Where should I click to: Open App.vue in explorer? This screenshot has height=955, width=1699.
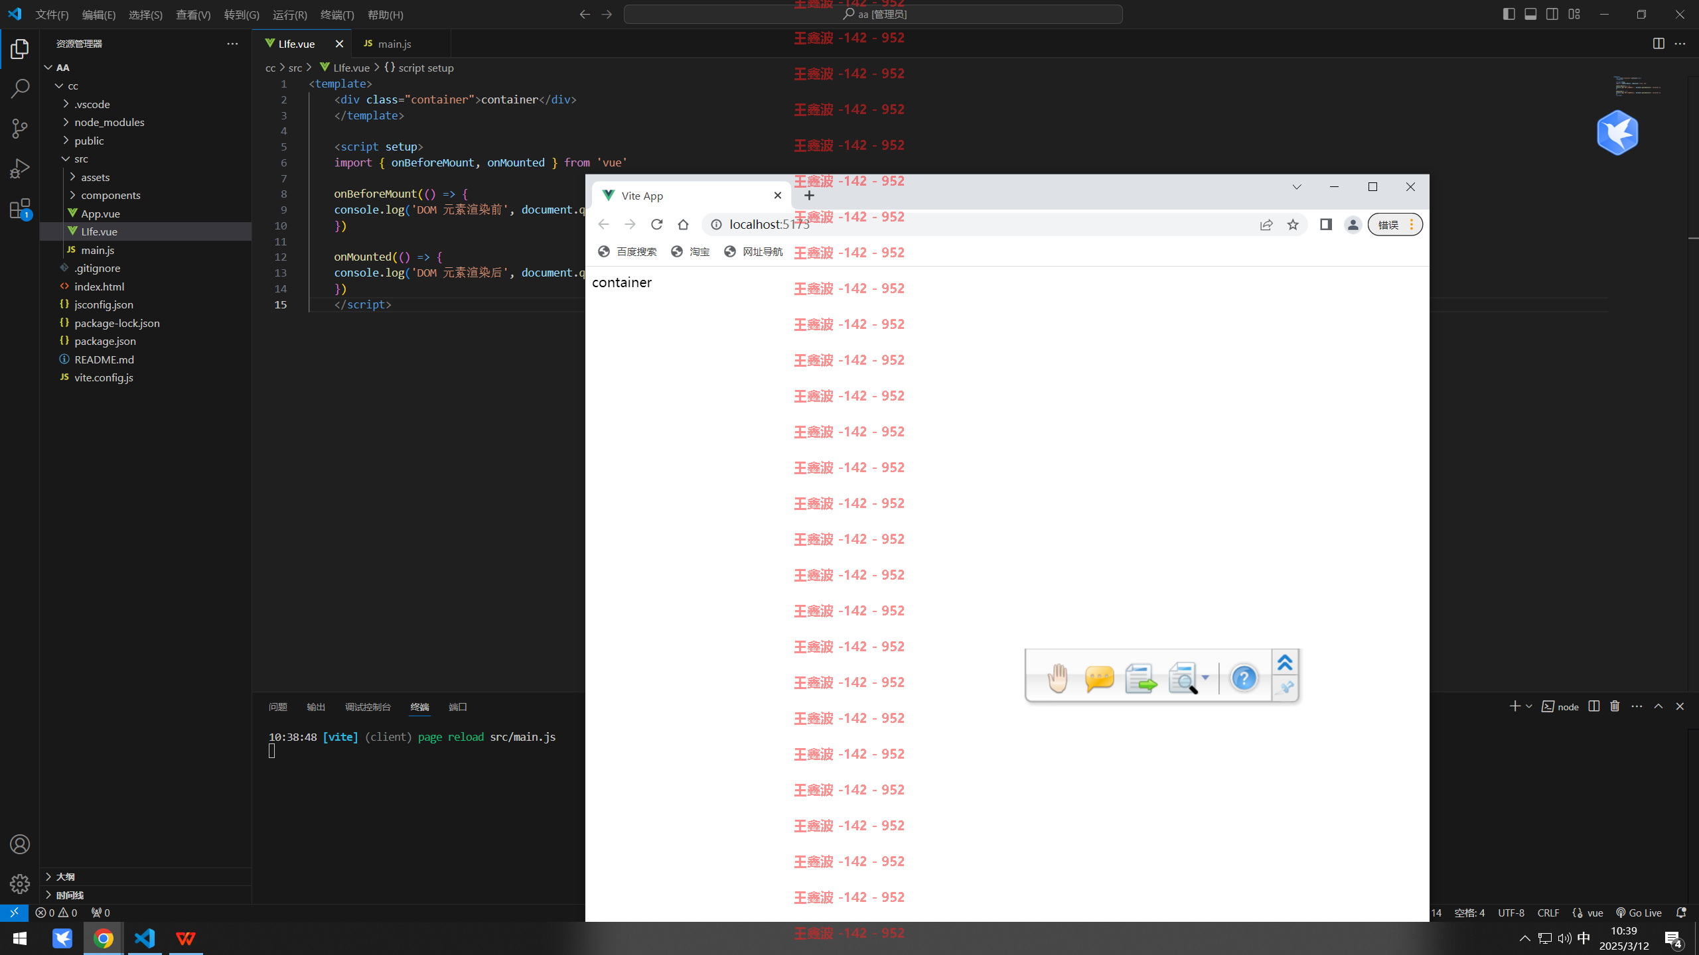tap(145, 214)
